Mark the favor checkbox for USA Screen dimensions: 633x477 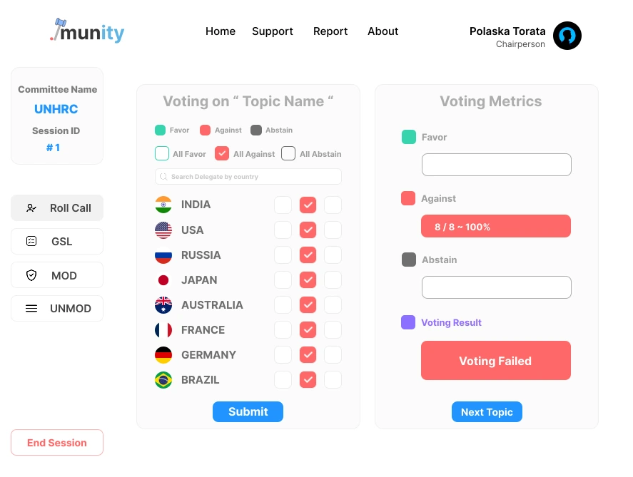283,230
